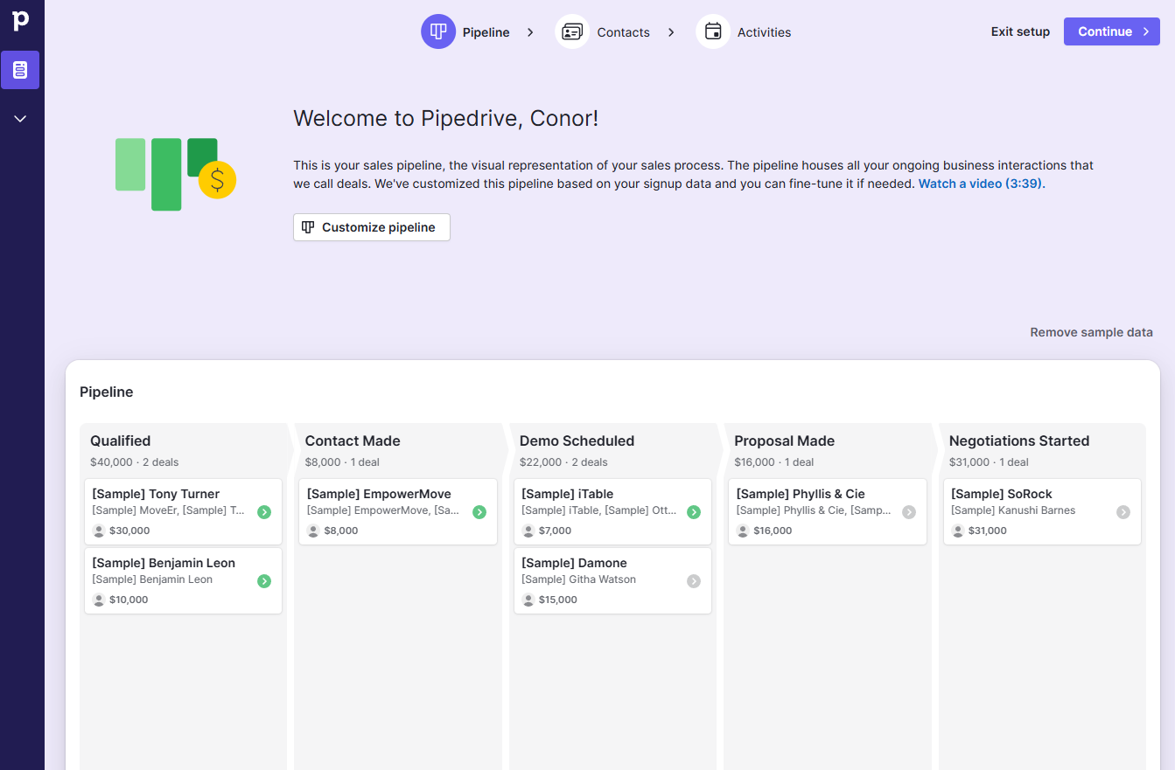Click the Activities calendar icon in the header

point(713,31)
